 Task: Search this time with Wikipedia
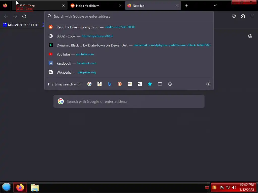[x=140, y=84]
